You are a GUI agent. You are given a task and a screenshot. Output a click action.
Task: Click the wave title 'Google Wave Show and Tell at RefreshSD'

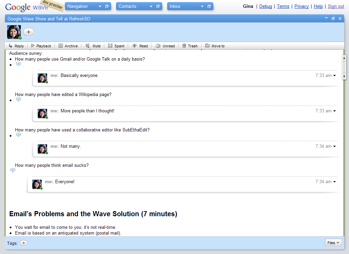point(49,19)
